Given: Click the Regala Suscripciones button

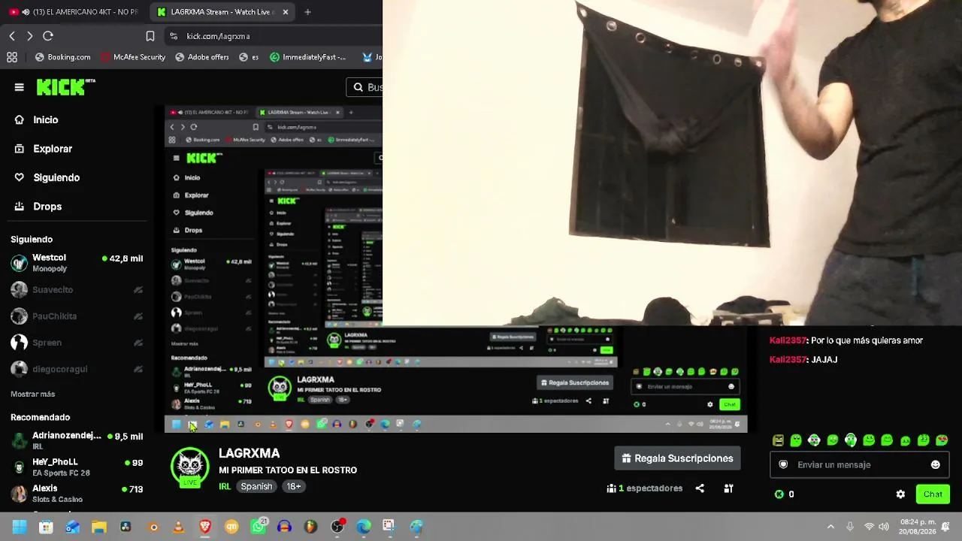Looking at the screenshot, I should (x=677, y=458).
